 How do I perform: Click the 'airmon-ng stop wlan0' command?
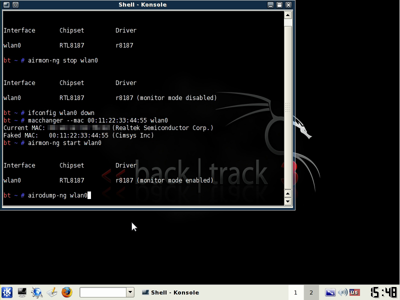coord(63,60)
